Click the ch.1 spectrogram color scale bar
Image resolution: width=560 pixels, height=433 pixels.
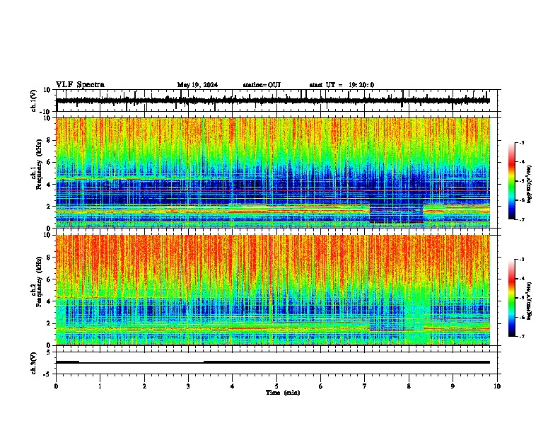click(x=511, y=181)
